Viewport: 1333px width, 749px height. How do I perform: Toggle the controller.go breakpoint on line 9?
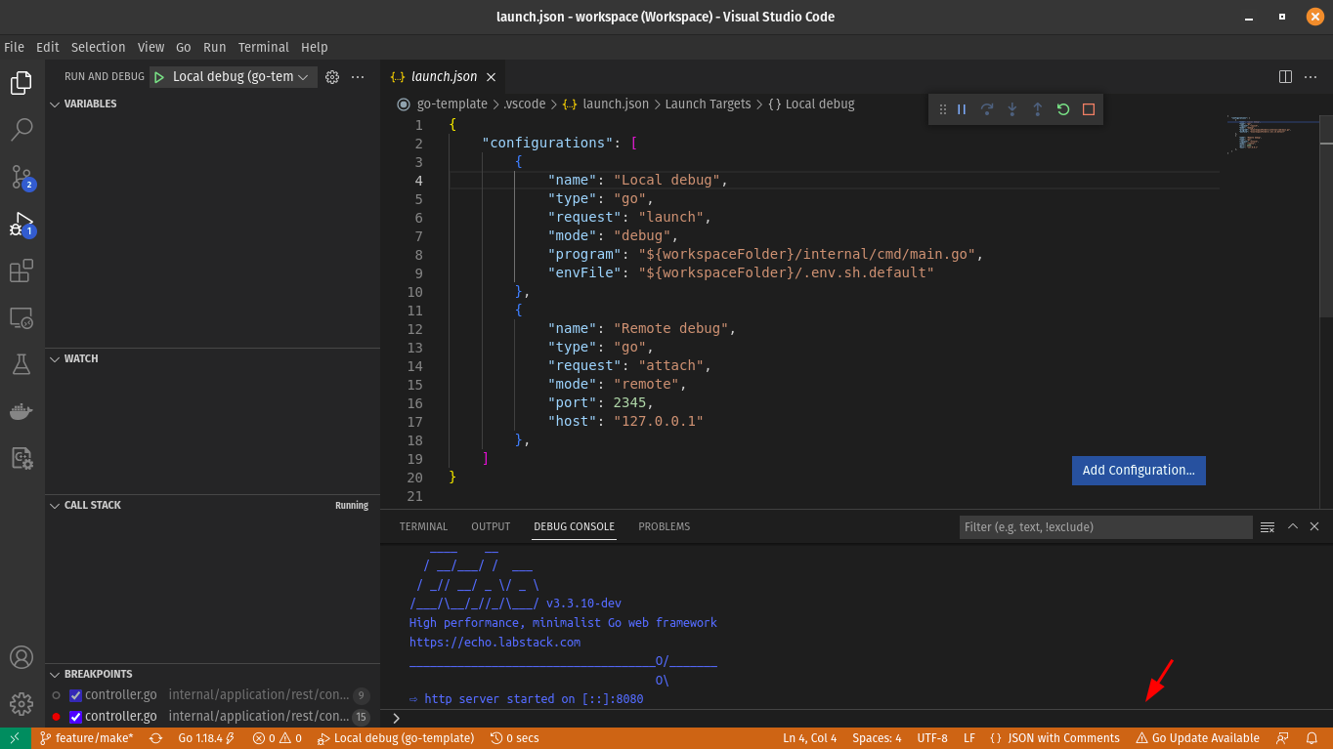[x=74, y=694]
